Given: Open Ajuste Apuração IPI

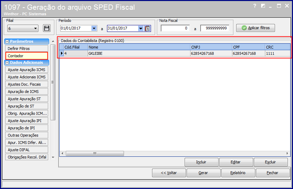Looking at the screenshot, I should (27, 121).
